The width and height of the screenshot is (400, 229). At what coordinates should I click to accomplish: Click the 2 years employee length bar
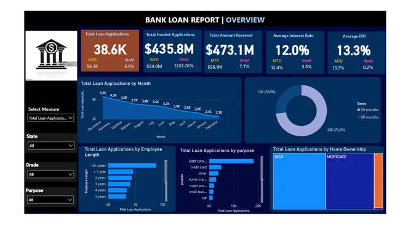point(120,178)
